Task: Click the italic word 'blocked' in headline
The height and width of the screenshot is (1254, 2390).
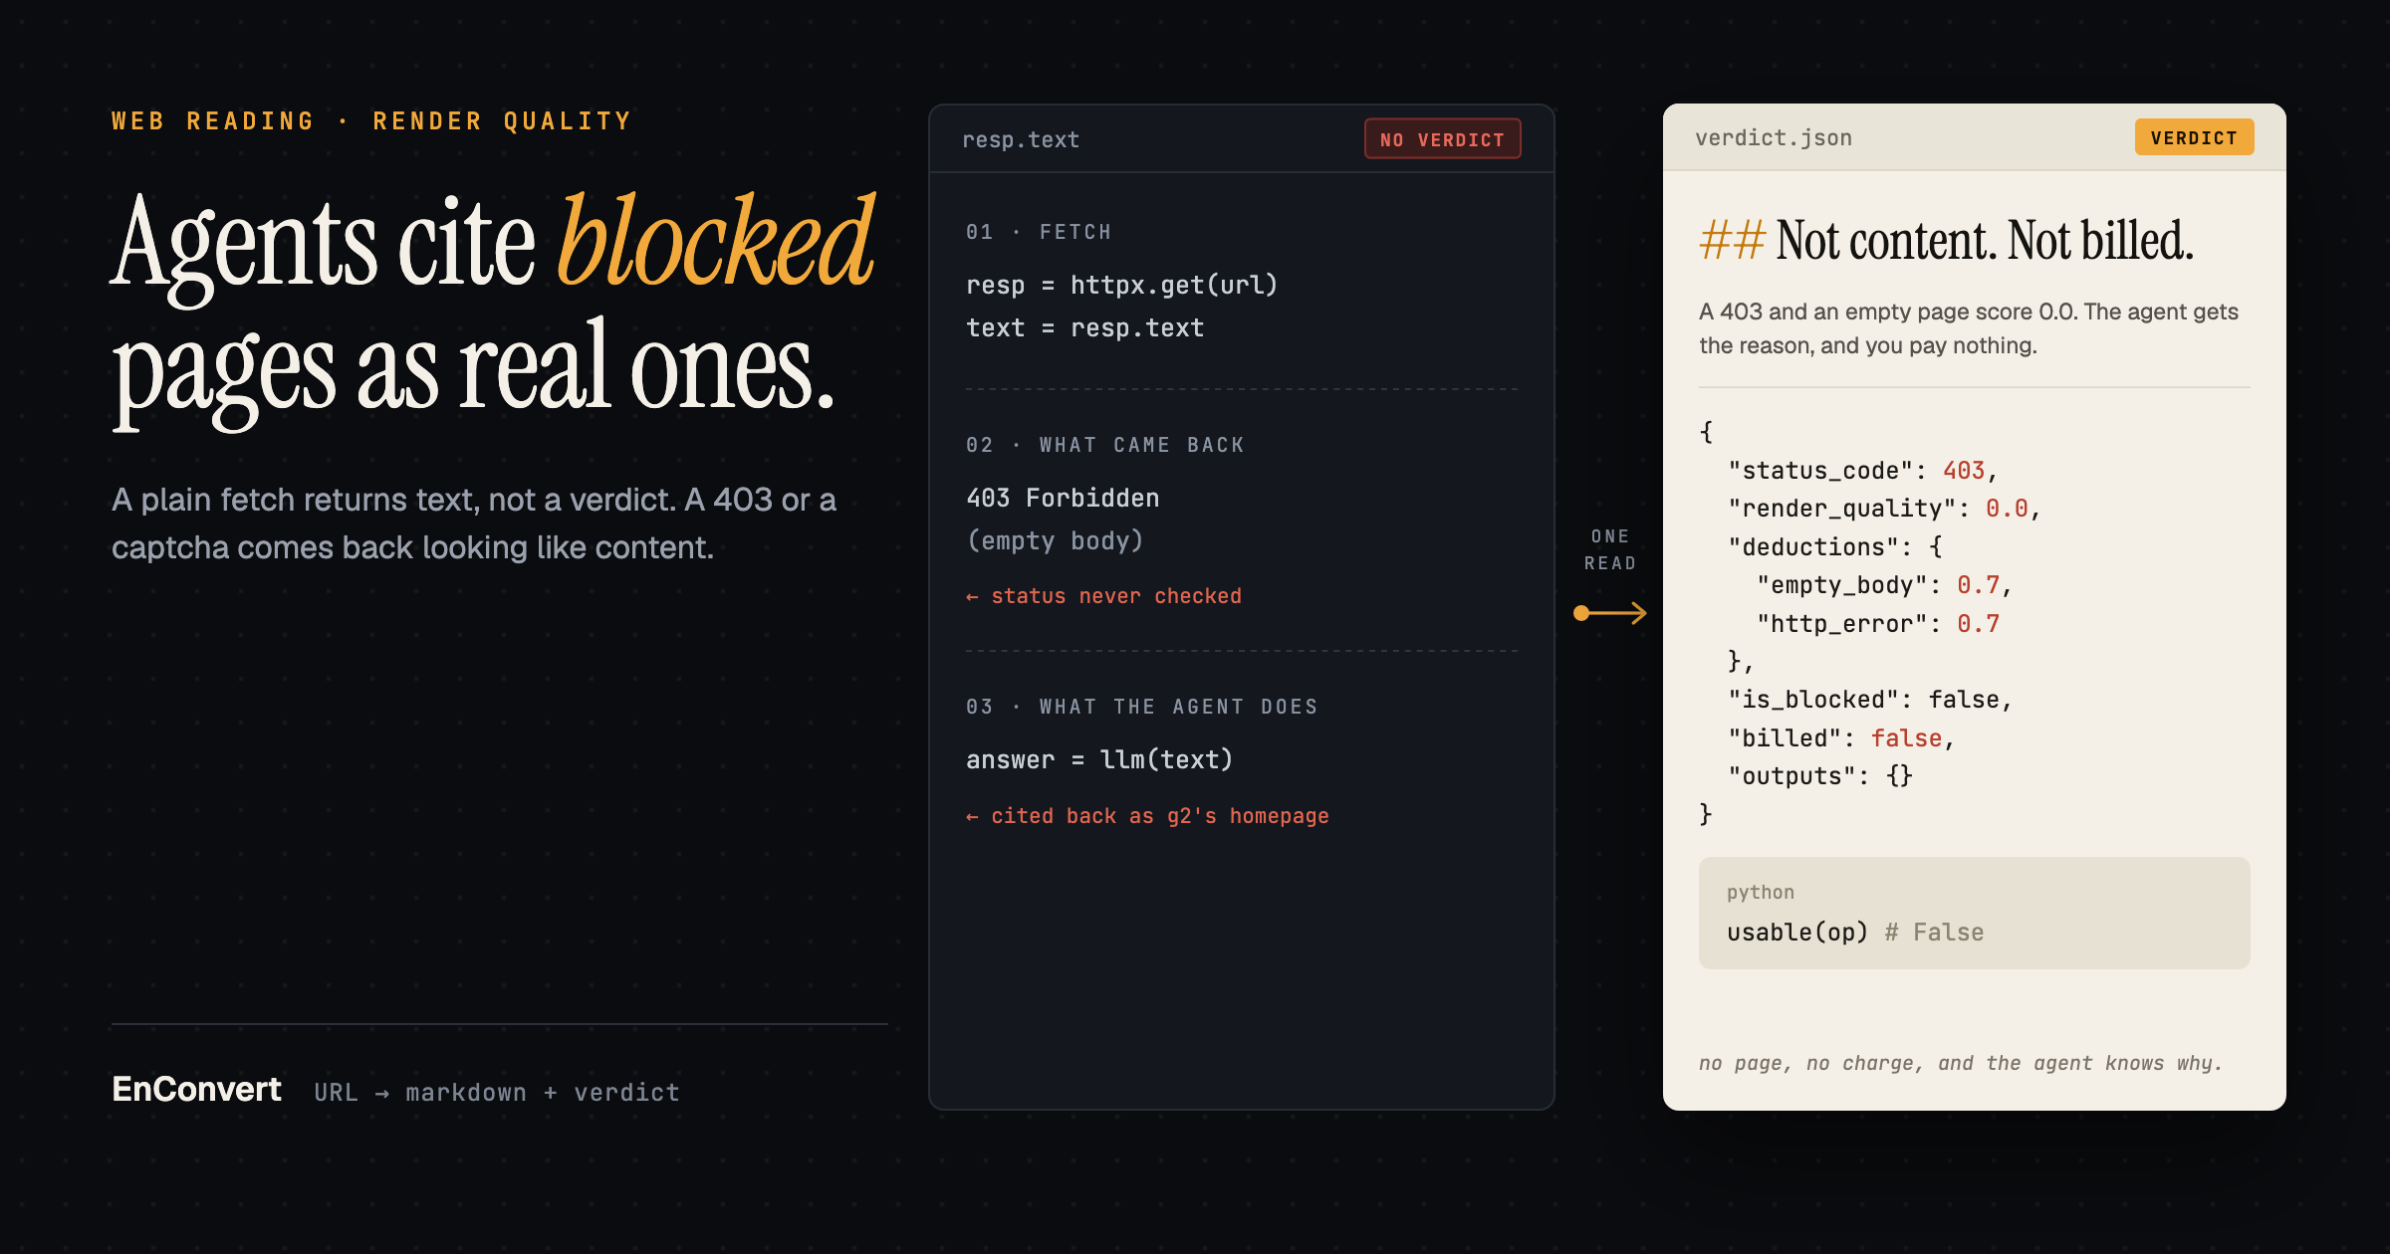Action: pyautogui.click(x=715, y=241)
